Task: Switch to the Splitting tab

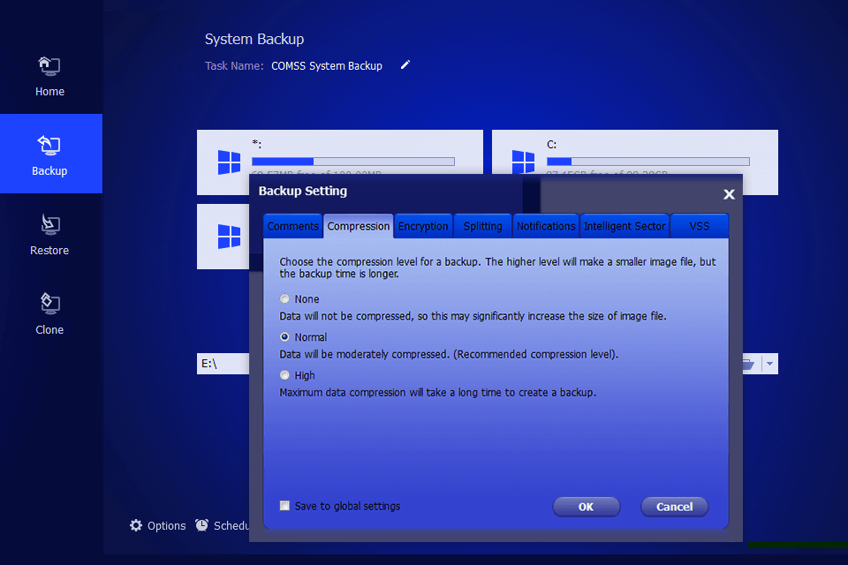Action: point(482,226)
